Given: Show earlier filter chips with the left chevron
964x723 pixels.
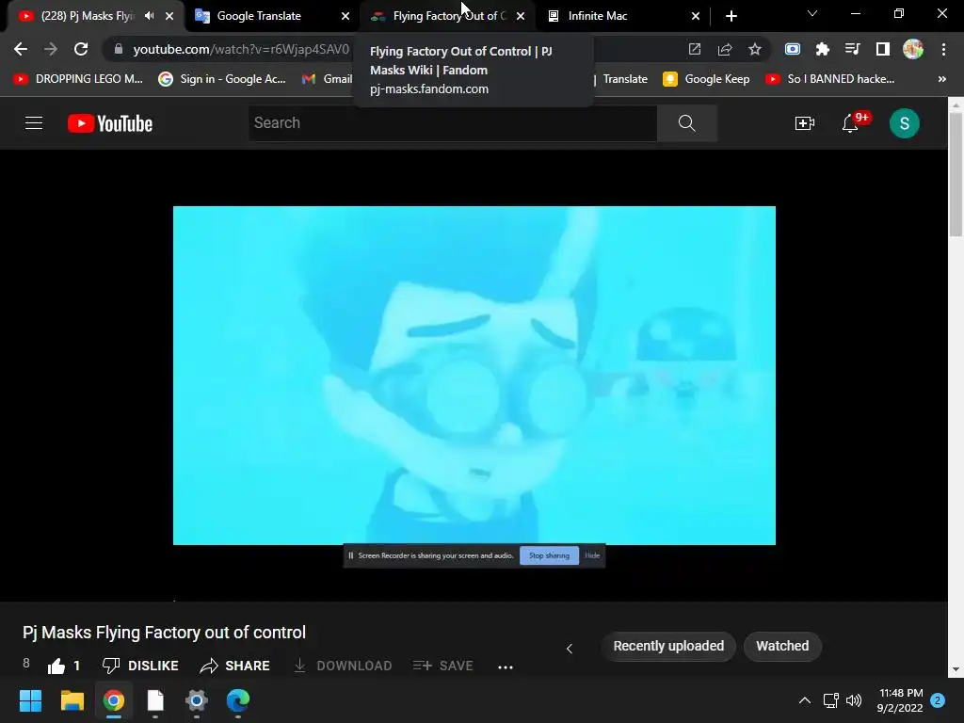Looking at the screenshot, I should click(x=570, y=648).
